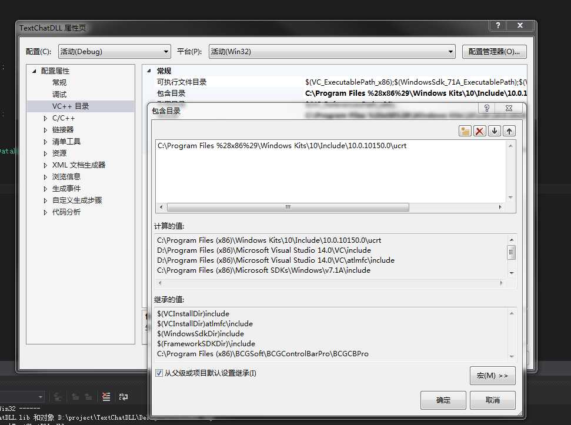
Task: Open help in the 包含目录 dialog
Action: (x=487, y=108)
